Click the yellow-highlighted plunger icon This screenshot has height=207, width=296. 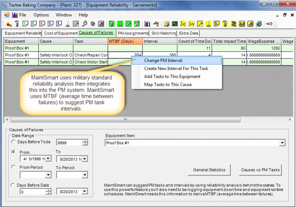[x=209, y=24]
